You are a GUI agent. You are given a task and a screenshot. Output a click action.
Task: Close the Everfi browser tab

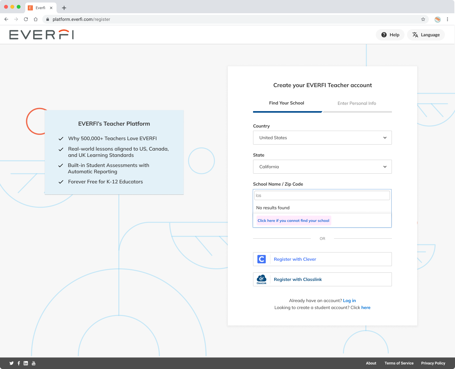click(x=51, y=8)
